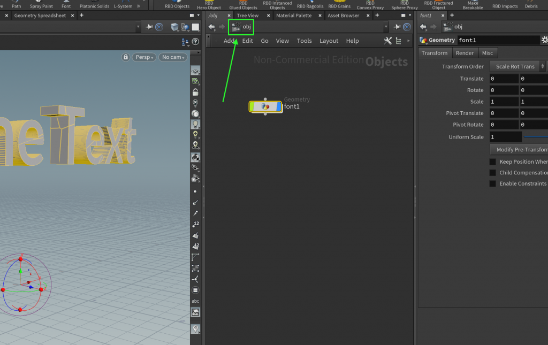Switch to the Misc parameter tab
Viewport: 548px width, 345px height.
pos(487,53)
